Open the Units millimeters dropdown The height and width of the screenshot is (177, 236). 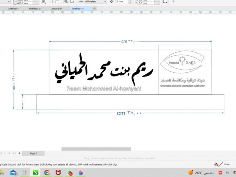(95, 2)
